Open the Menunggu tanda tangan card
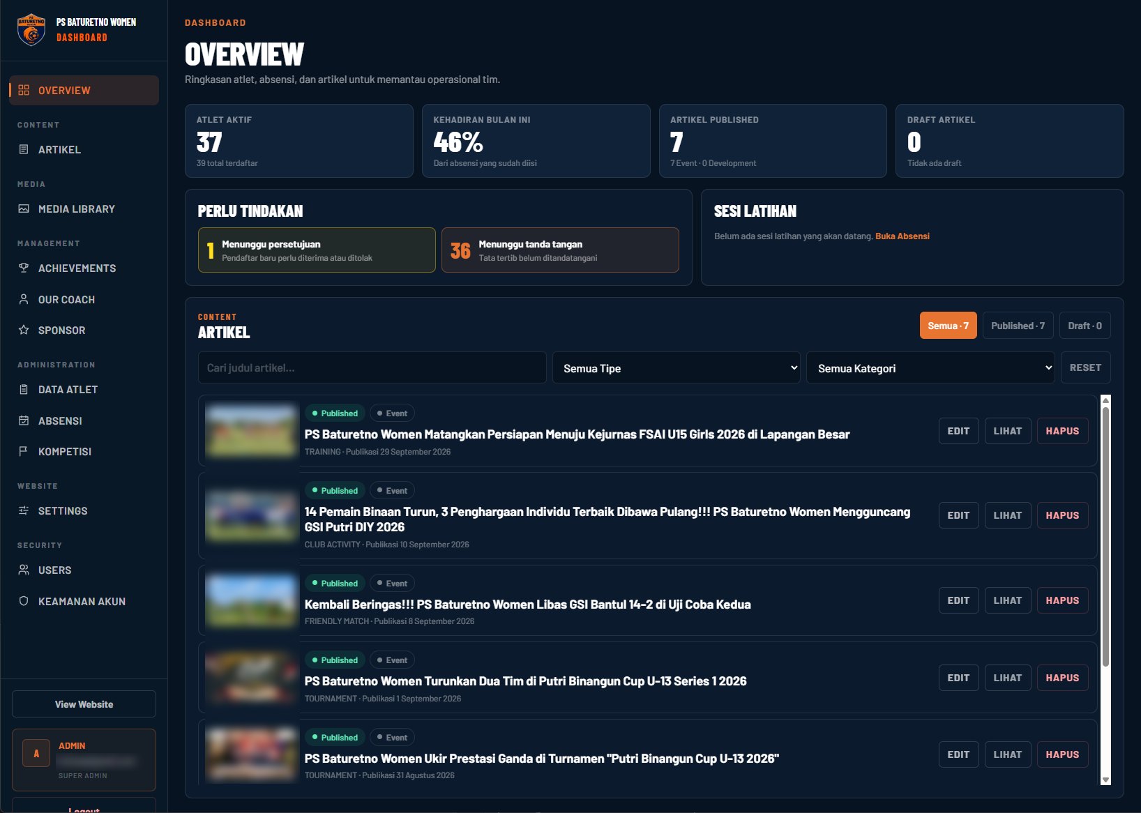Viewport: 1141px width, 813px height. coord(560,250)
